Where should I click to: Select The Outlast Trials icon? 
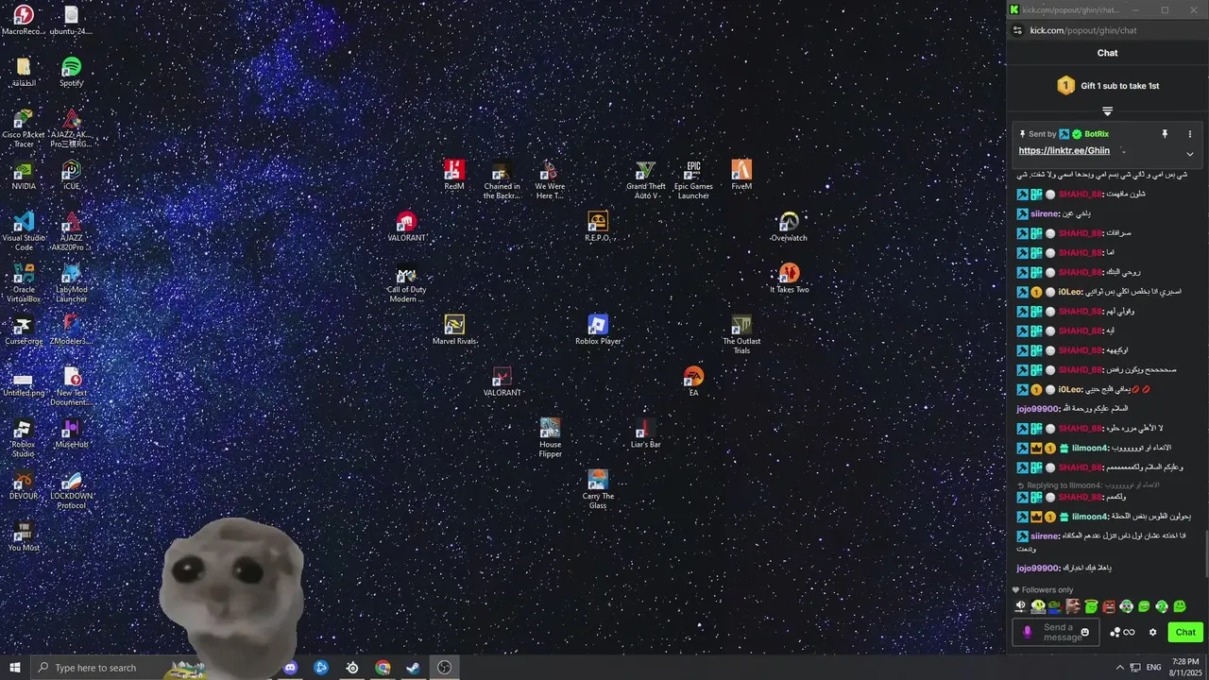(741, 334)
